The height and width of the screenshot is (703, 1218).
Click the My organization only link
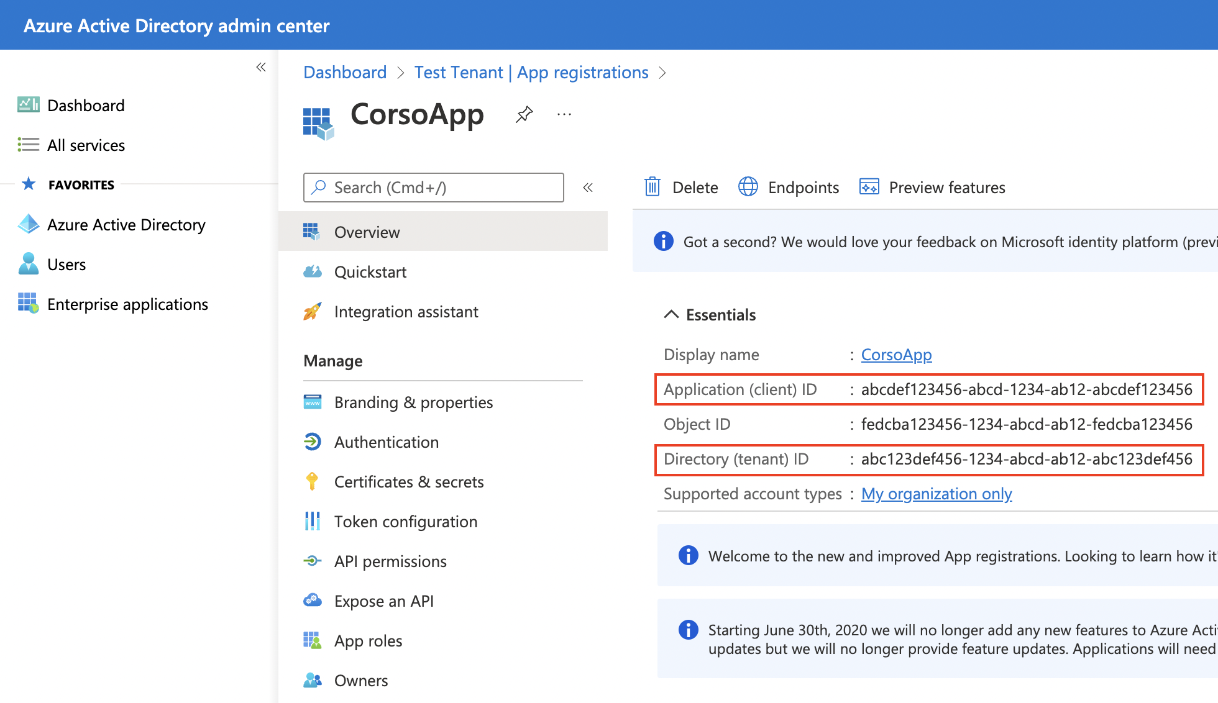[x=936, y=494]
